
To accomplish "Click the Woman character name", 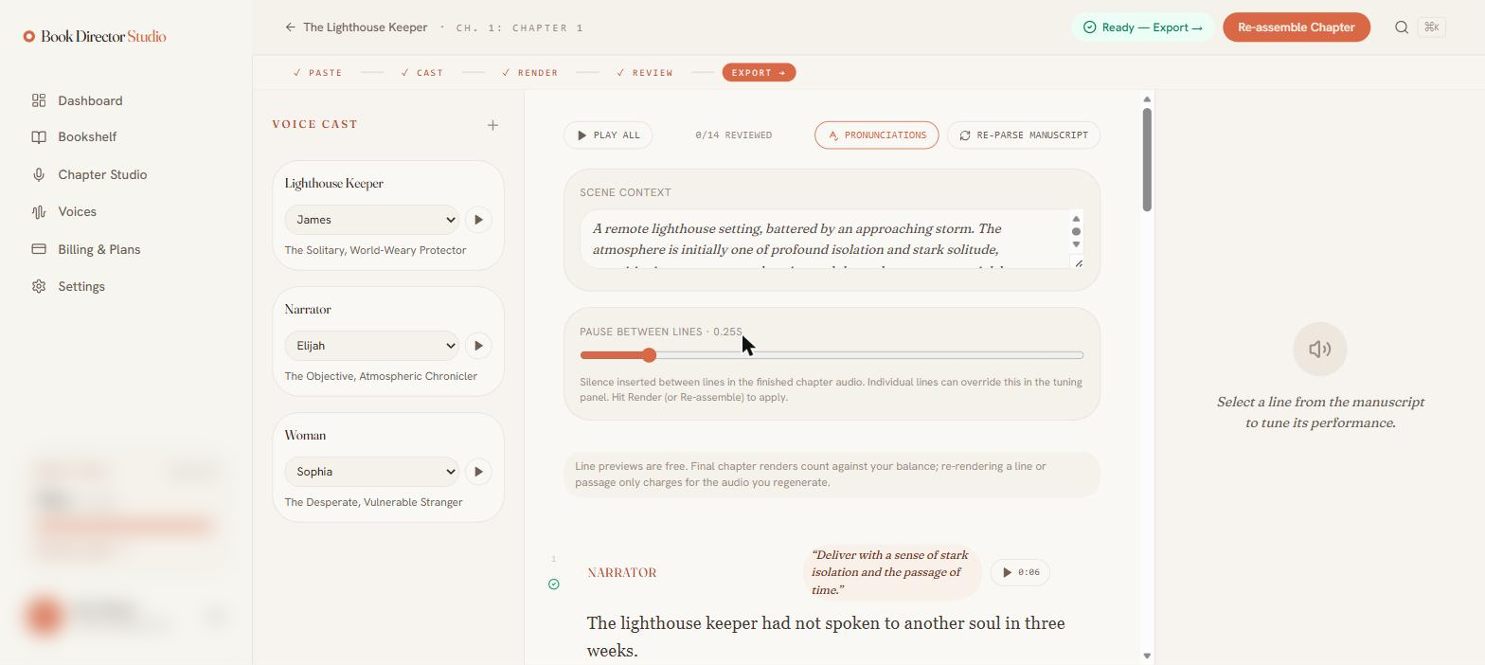I will (305, 436).
